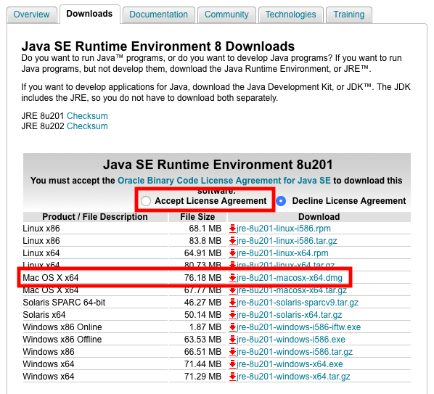Open the JRE 8u202 Checksum link
The height and width of the screenshot is (394, 434).
[x=87, y=126]
